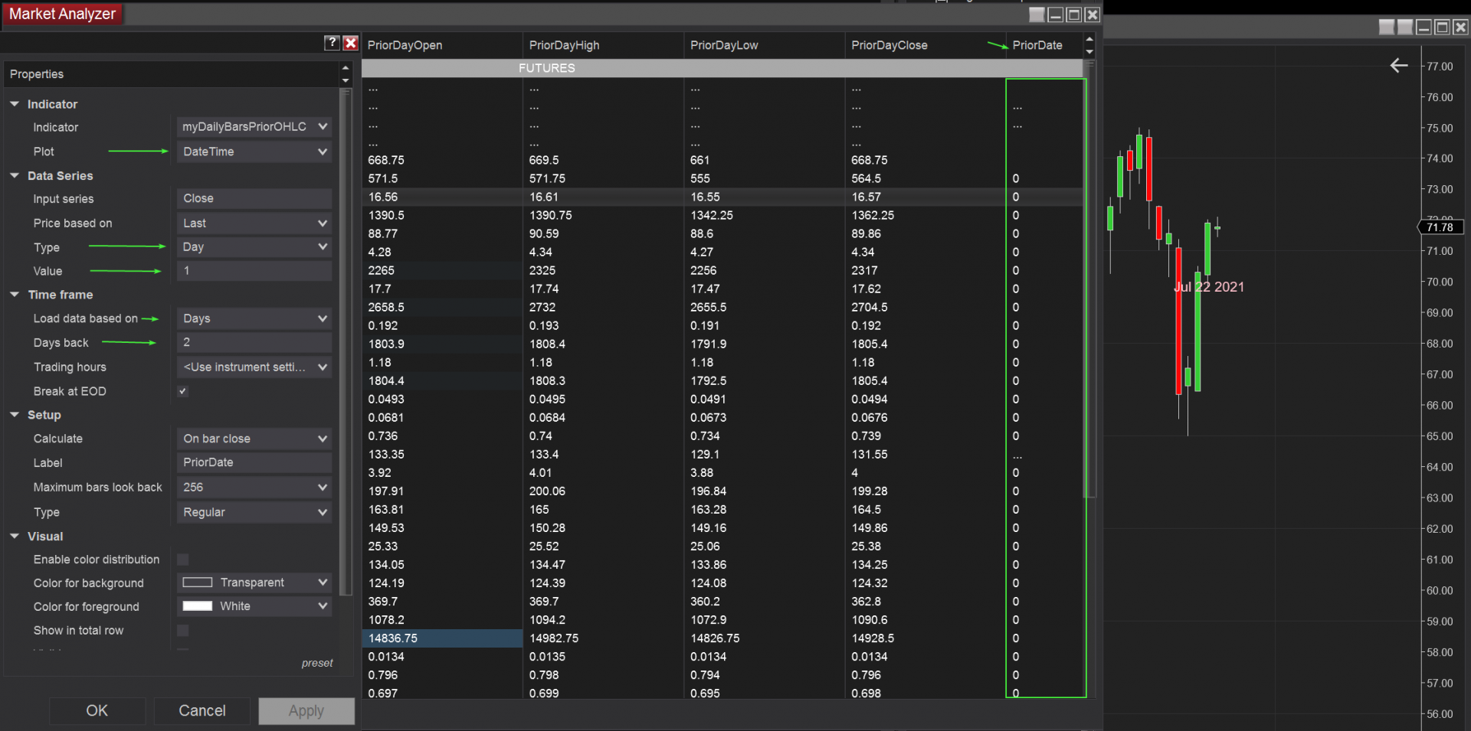Screen dimensions: 1471x731
Task: Collapse the Indicator section
Action: 15,103
